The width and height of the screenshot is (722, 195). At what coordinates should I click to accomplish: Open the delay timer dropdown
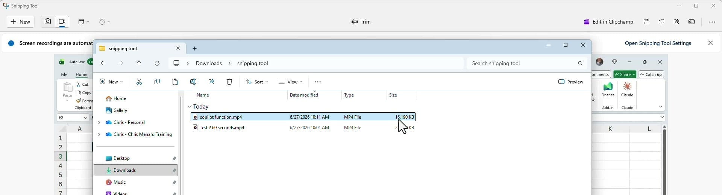[x=105, y=22]
